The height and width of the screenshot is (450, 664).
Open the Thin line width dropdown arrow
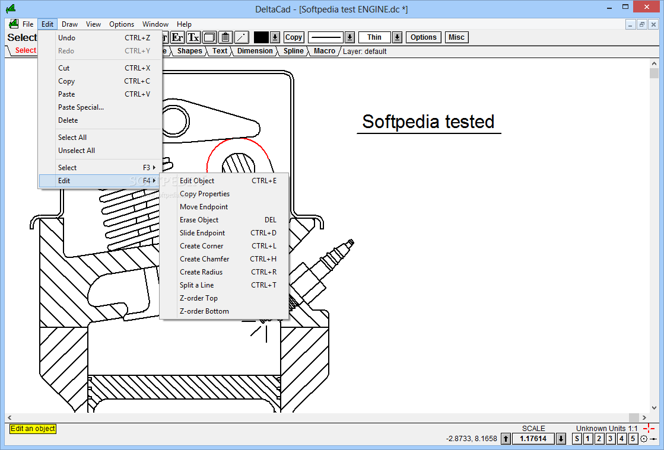(x=397, y=37)
